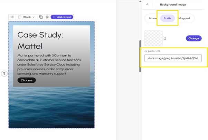Click the move handle icon in block toolbar

pyautogui.click(x=12, y=17)
